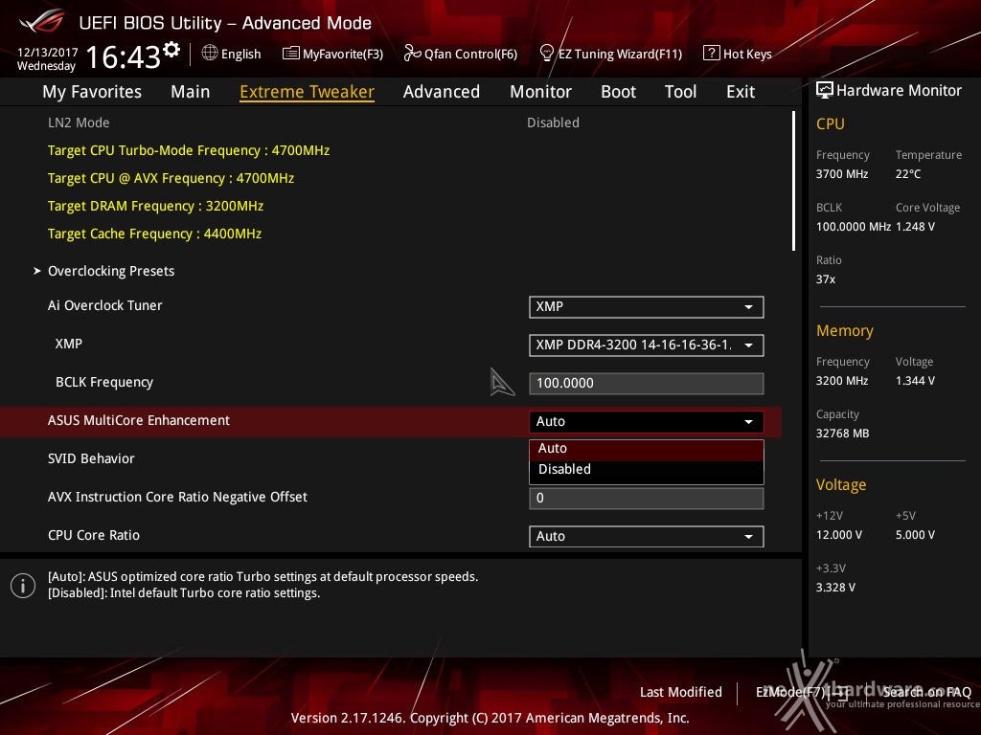Click the info icon beside help text
The width and height of the screenshot is (981, 735).
(23, 586)
